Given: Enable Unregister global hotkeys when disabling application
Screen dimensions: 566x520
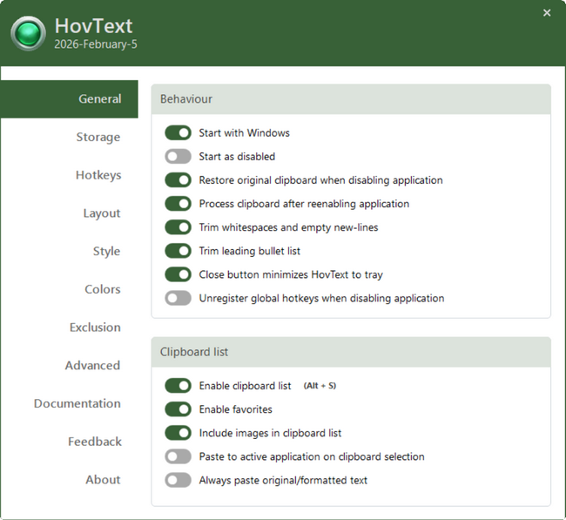Looking at the screenshot, I should point(178,298).
